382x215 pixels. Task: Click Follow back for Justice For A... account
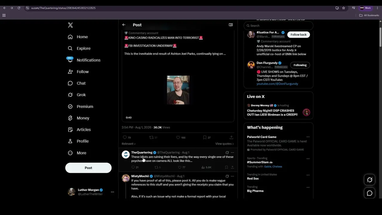[x=298, y=35]
